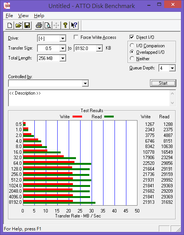Click the 0.5 row write value 1267
The height and width of the screenshot is (235, 184).
(150, 124)
